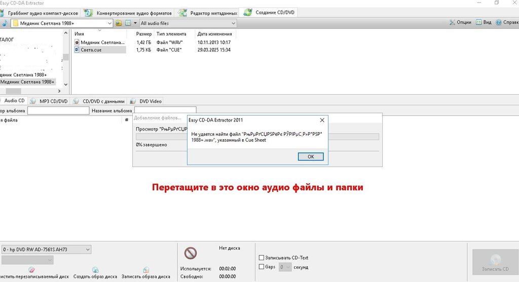Click the progress bar in Добавление файлов dialog

pyautogui.click(x=257, y=137)
